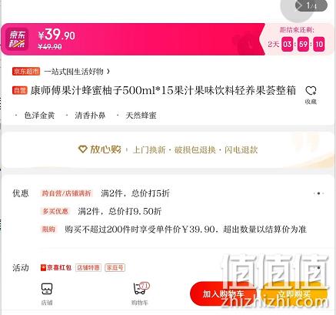Click 加入购物车 add to cart button
This screenshot has height=315, width=336.
(x=223, y=293)
